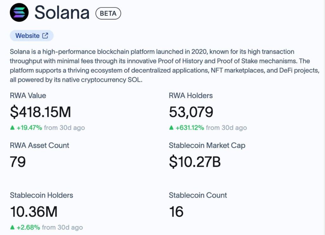This screenshot has height=235, width=325.
Task: Click the RWA Holders label
Action: [x=191, y=95]
